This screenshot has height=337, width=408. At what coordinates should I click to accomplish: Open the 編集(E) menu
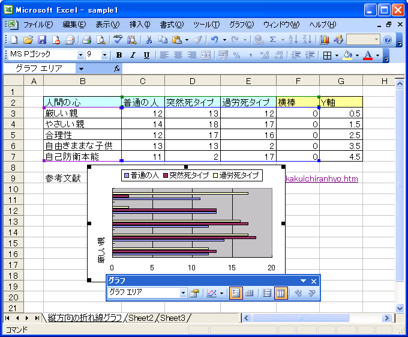pos(74,25)
